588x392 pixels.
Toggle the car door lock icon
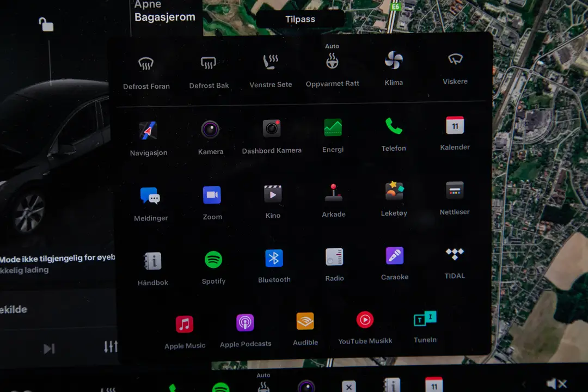46,24
